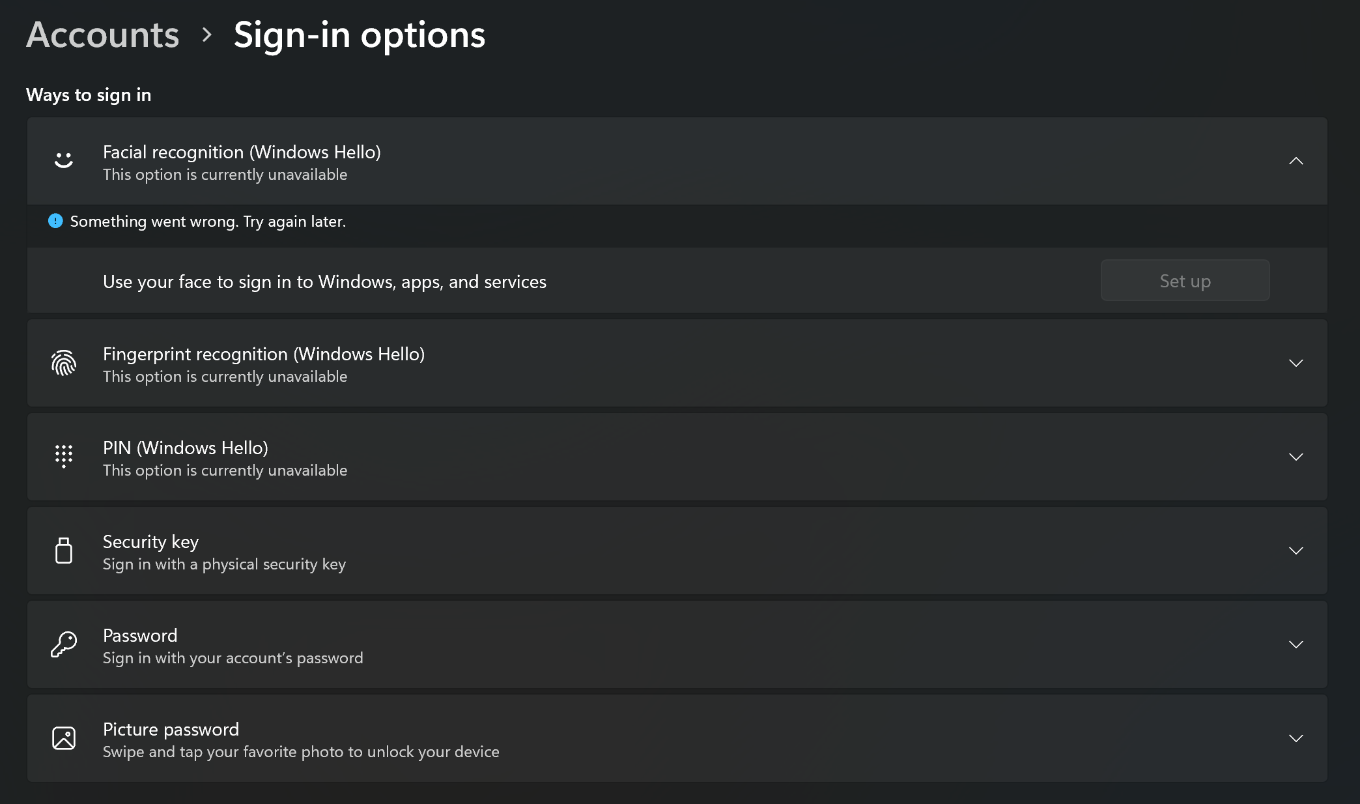Expand the Fingerprint recognition chevron
Viewport: 1360px width, 804px height.
(x=1296, y=363)
